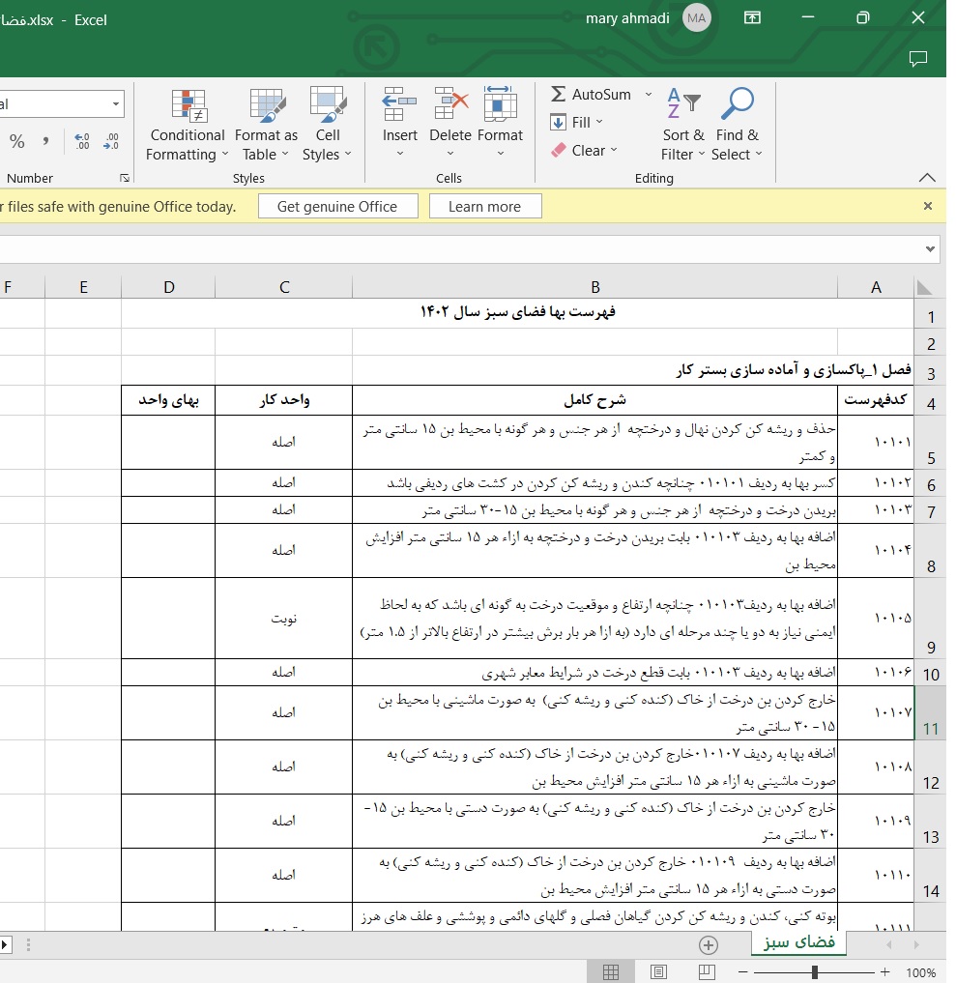Expand the Fill dropdown arrow
Viewport: 956px width, 983px height.
pyautogui.click(x=599, y=122)
